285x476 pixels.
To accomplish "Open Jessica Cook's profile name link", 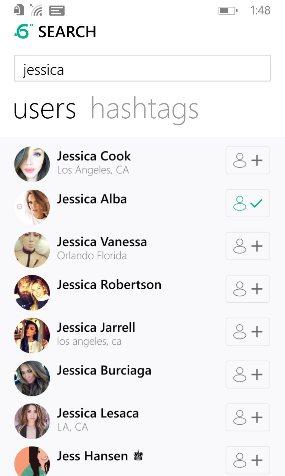I will pos(94,156).
